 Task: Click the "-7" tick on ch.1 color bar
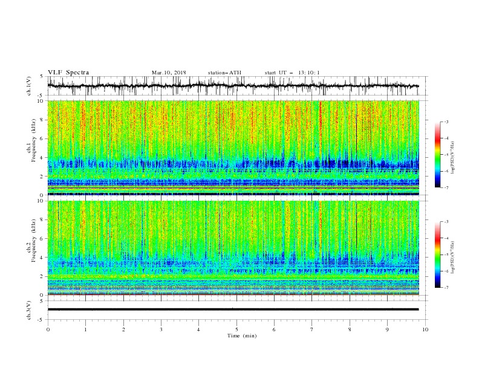coord(446,187)
